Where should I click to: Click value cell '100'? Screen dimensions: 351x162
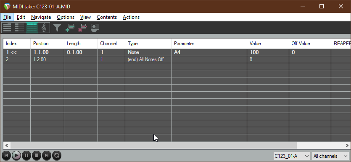coord(268,52)
